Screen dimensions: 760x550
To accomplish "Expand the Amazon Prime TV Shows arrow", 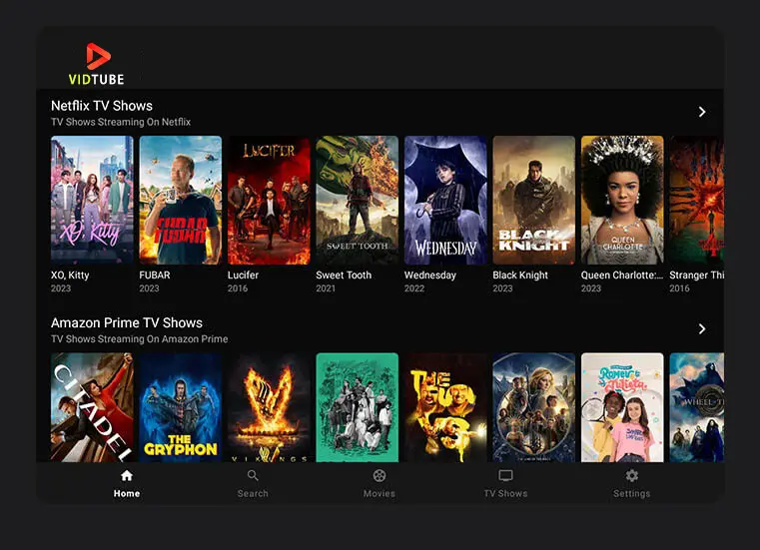I will tap(702, 329).
